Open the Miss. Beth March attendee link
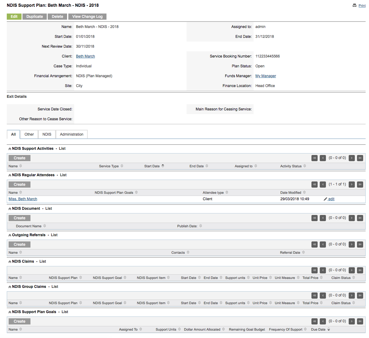The image size is (369, 338). point(23,199)
